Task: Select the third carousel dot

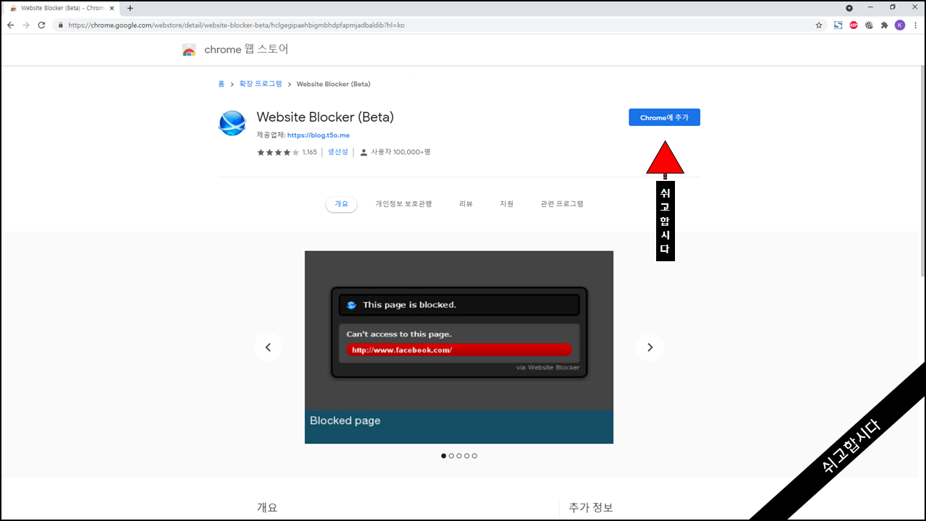Action: 459,456
